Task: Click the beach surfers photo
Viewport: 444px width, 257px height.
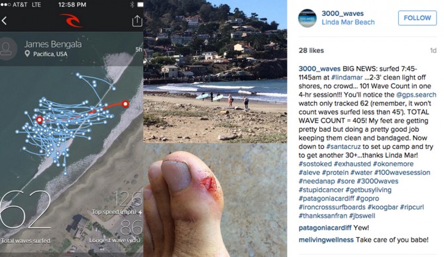Action: [x=215, y=72]
